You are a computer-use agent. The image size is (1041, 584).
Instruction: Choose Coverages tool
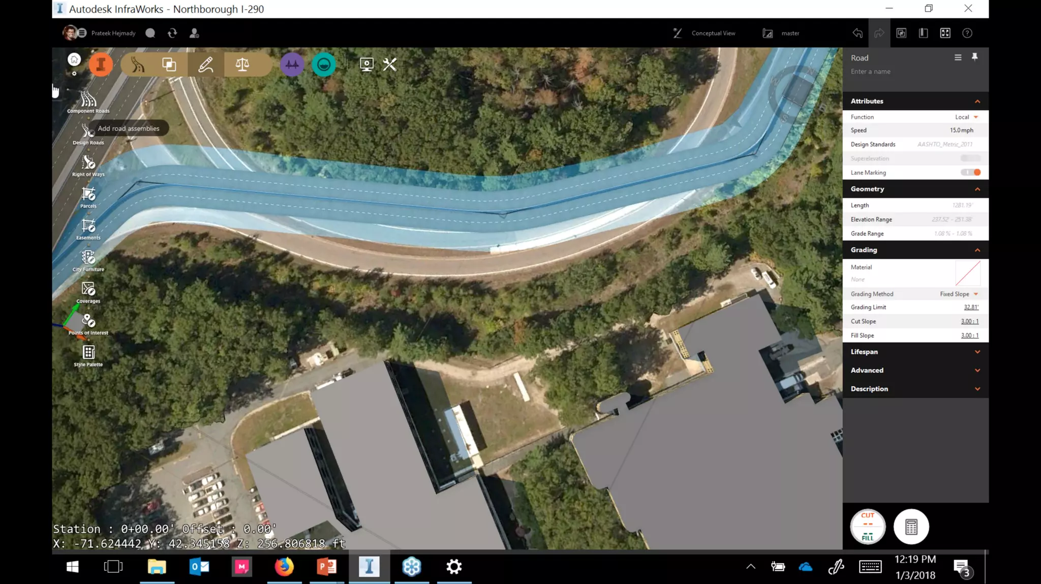(88, 293)
